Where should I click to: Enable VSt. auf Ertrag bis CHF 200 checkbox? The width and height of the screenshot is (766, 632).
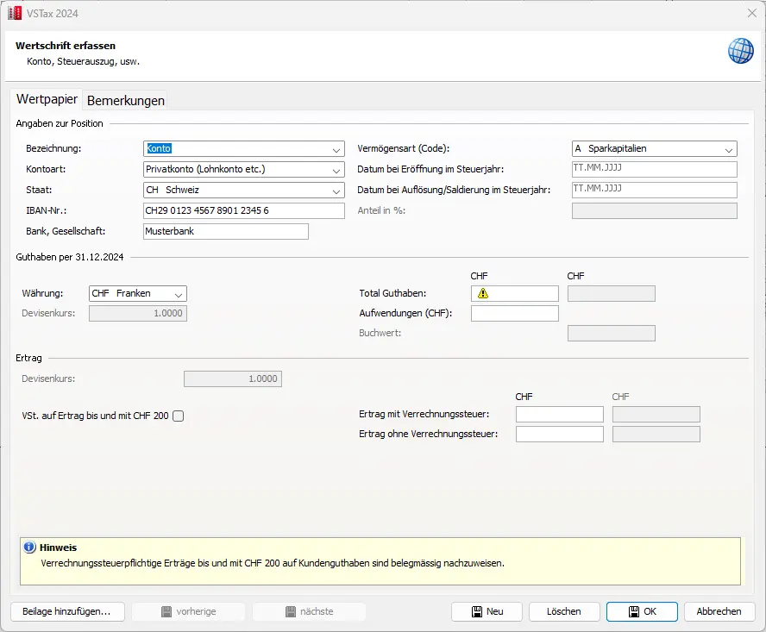pyautogui.click(x=179, y=416)
